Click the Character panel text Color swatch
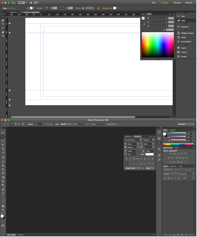This screenshot has width=197, height=237. [x=150, y=155]
